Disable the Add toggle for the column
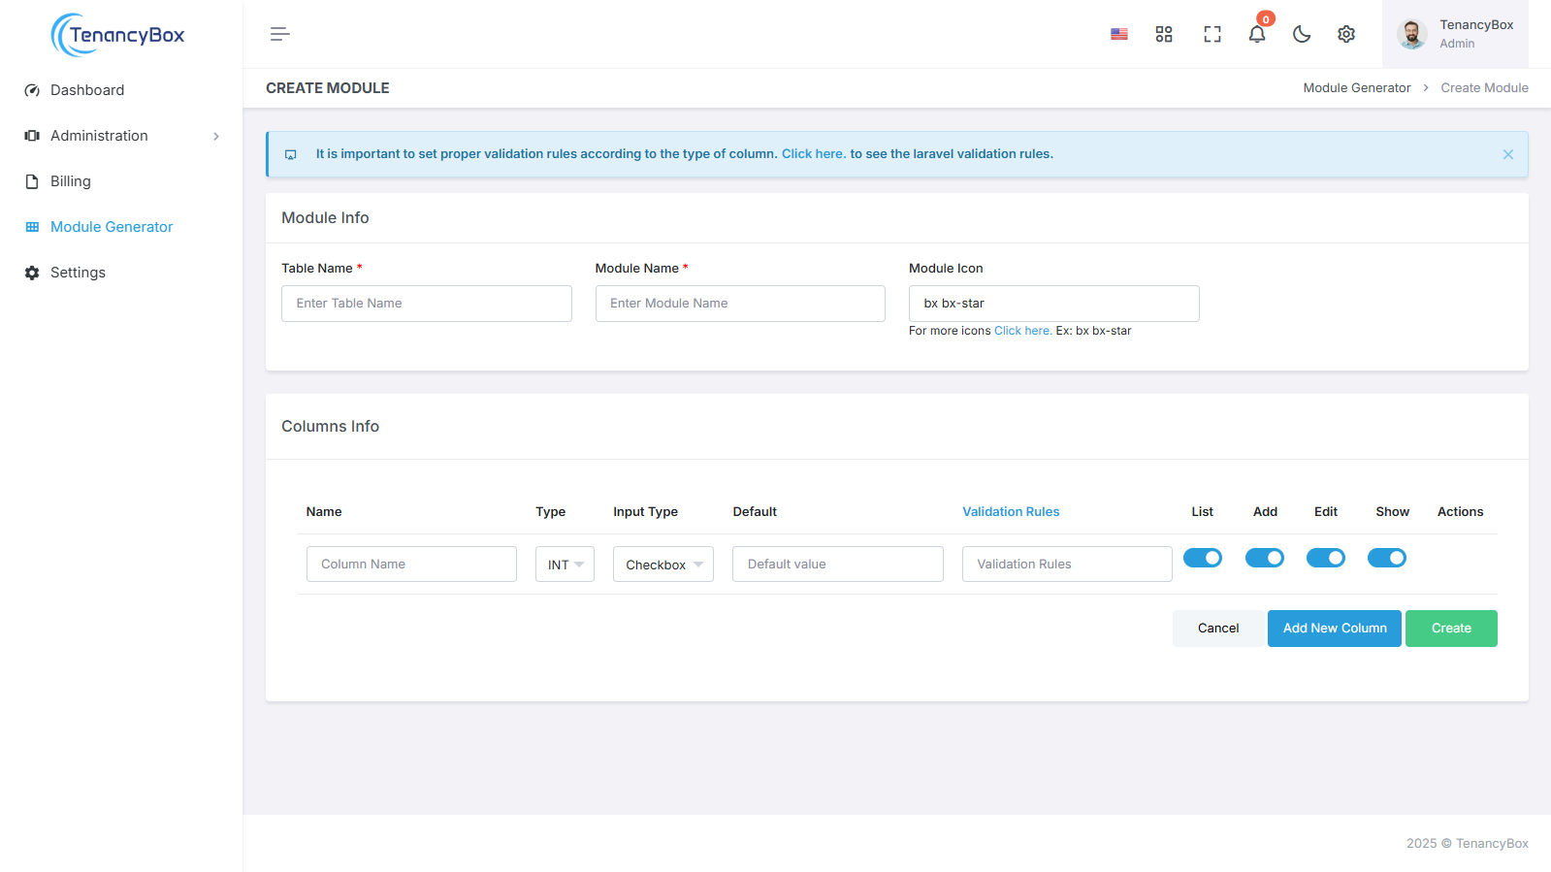 (x=1264, y=558)
